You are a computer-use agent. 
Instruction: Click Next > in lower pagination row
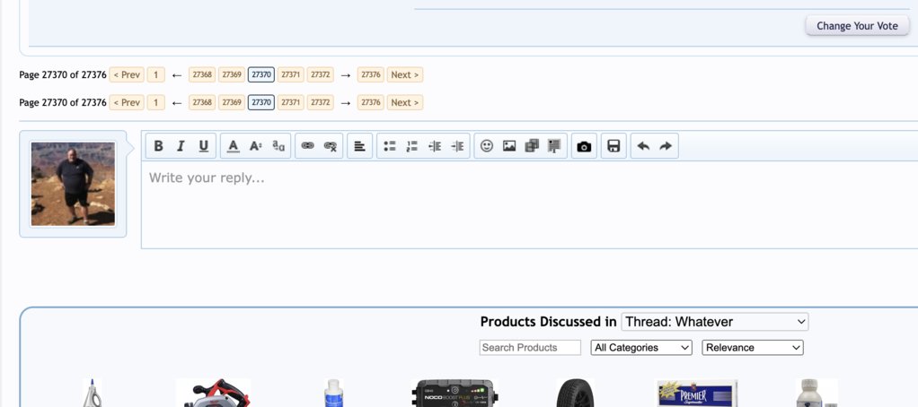pyautogui.click(x=404, y=103)
